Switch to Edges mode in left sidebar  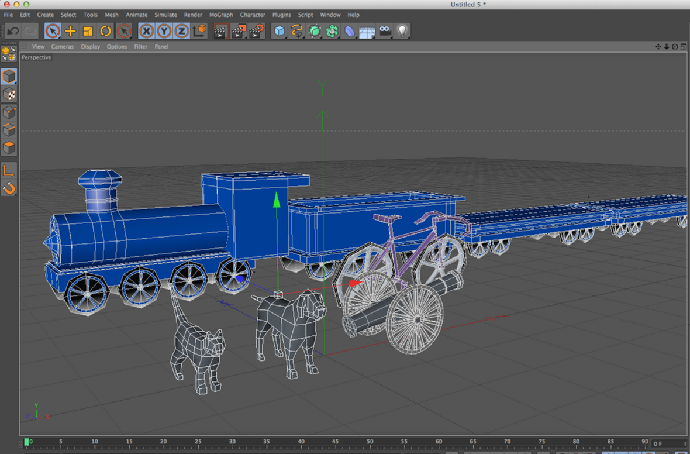(x=9, y=129)
